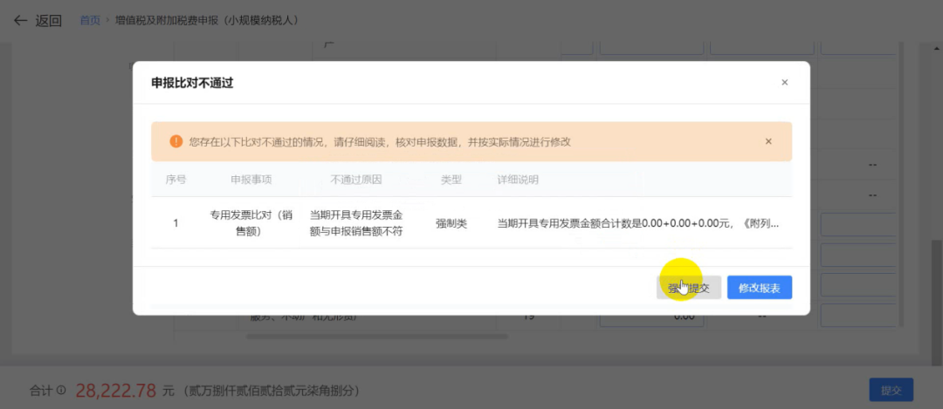The image size is (943, 409).
Task: Click the 专用发票比对（销售额） cell
Action: tap(251, 223)
